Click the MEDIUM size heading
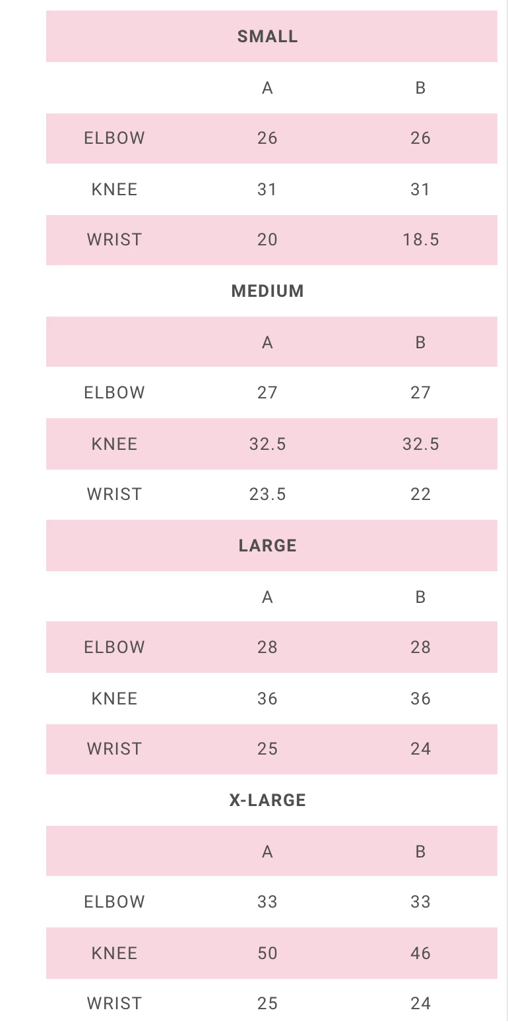This screenshot has width=508, height=1029. pos(267,291)
